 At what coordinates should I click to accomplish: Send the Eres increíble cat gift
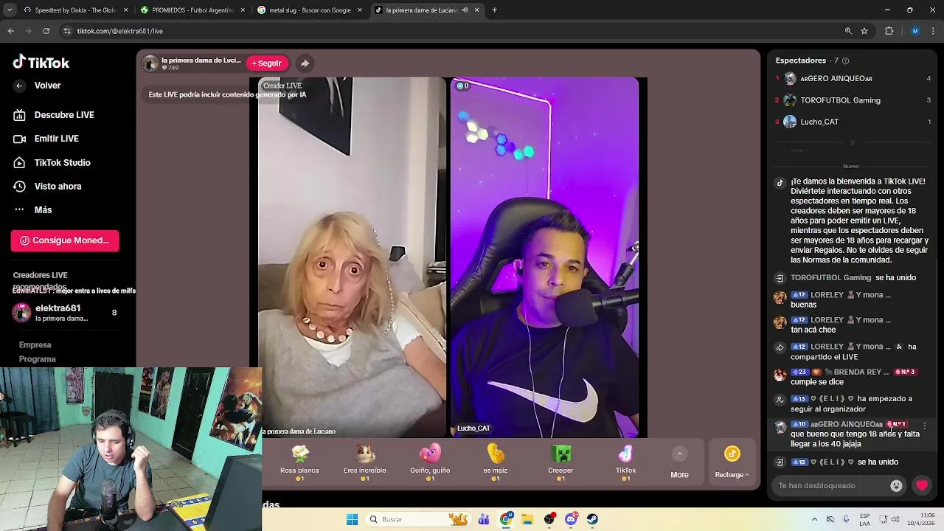pyautogui.click(x=364, y=462)
